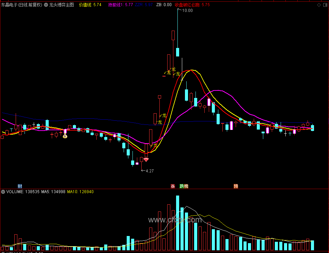
Task: Click the 龙头博弈主图 indicator name
Action: click(62, 5)
